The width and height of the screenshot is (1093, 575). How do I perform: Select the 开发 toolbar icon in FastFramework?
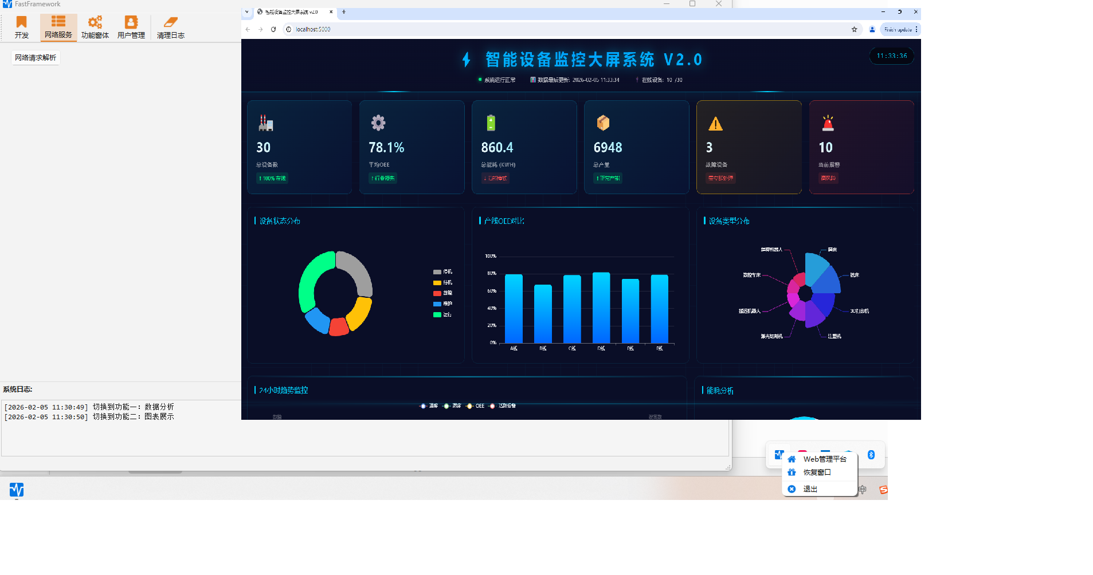(x=21, y=27)
